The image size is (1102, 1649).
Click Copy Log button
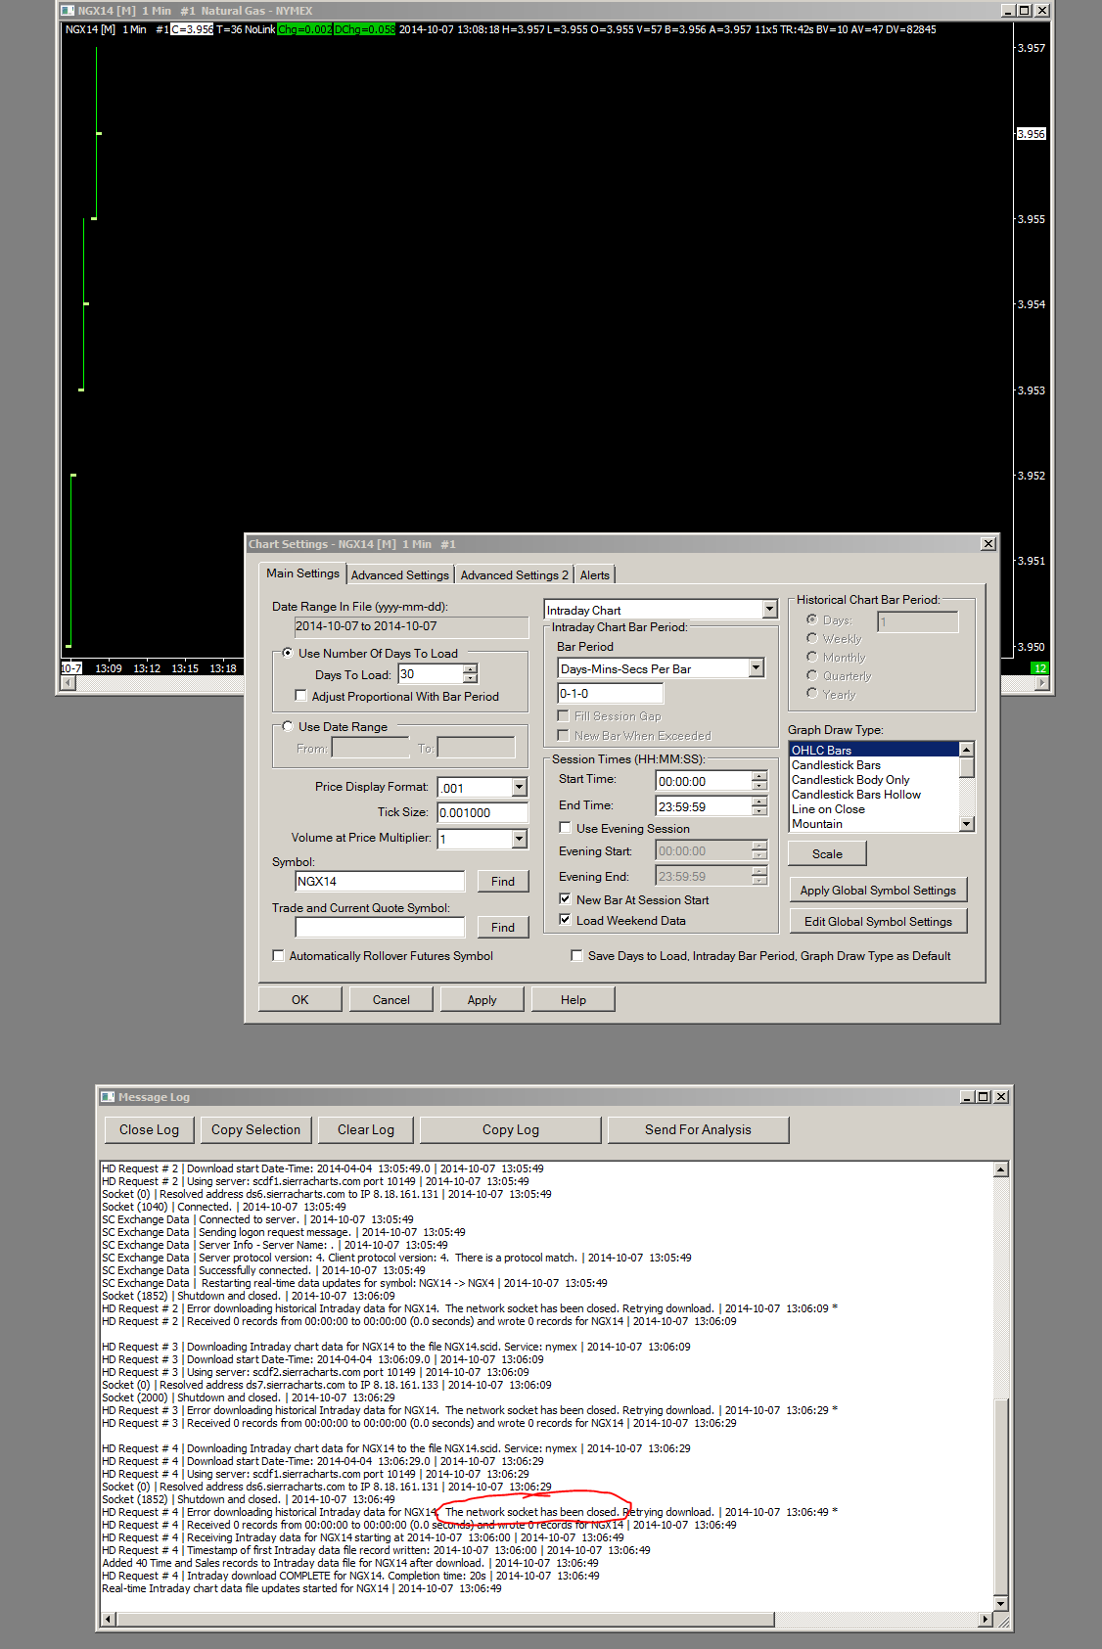(x=511, y=1129)
